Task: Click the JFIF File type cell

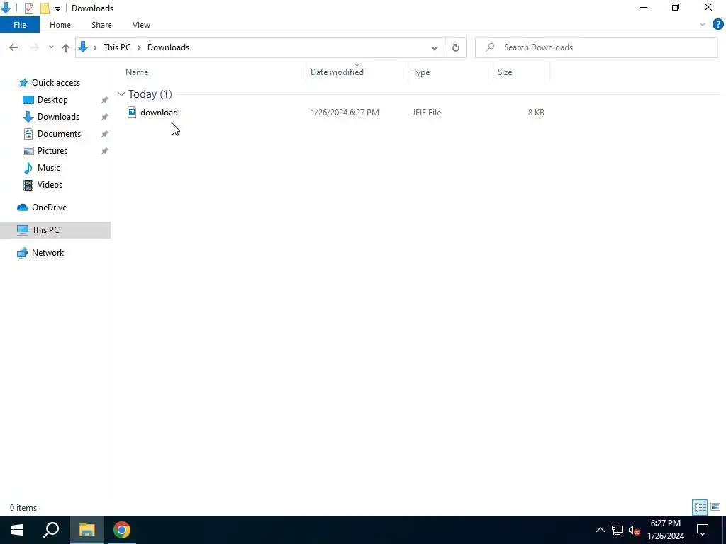Action: click(x=427, y=113)
